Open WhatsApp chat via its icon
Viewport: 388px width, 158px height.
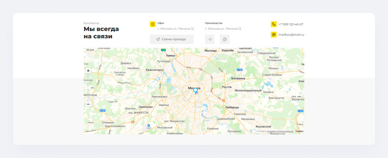point(225,39)
